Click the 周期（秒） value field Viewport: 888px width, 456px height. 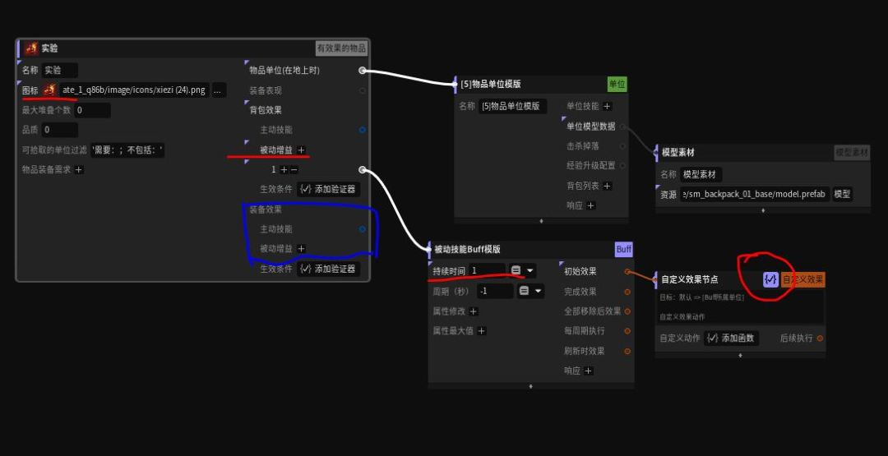click(495, 292)
